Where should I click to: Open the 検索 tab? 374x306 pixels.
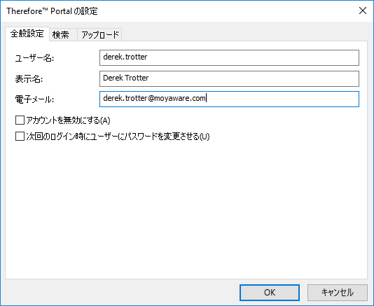point(63,35)
